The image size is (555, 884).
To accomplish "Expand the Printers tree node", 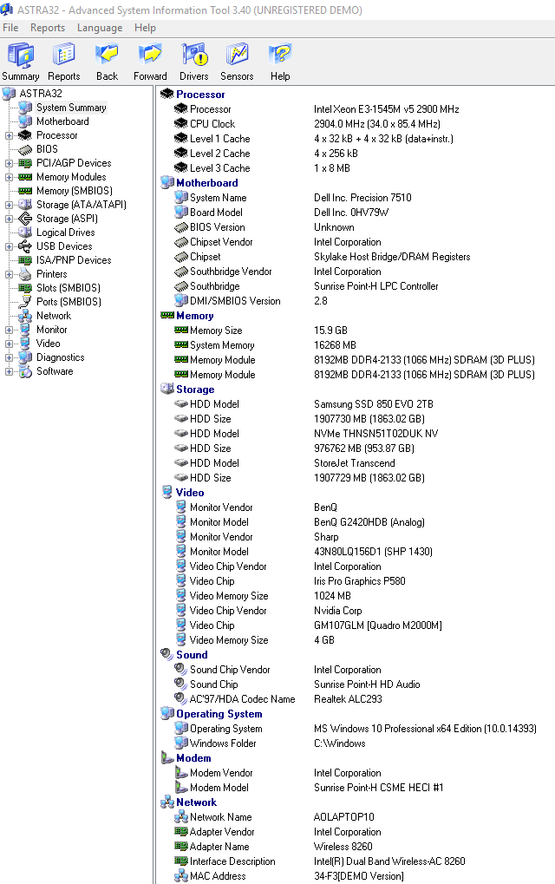I will [9, 274].
